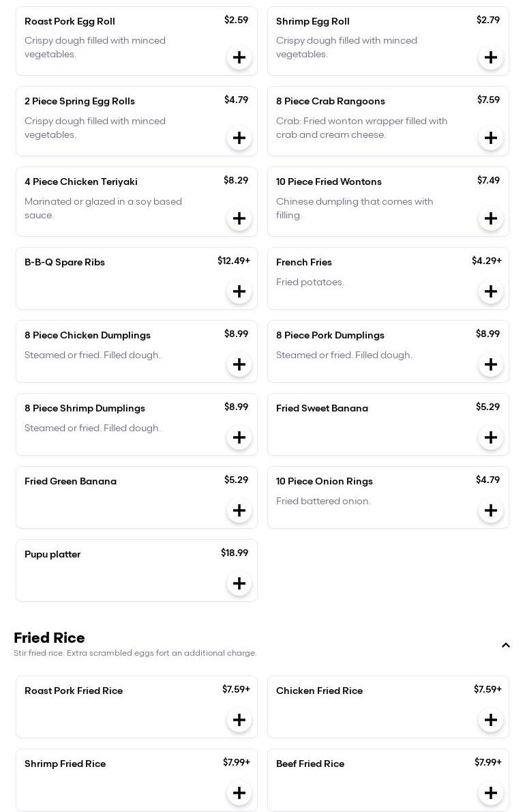Add 8 Piece Shrimp Dumplings plus icon

click(x=239, y=437)
